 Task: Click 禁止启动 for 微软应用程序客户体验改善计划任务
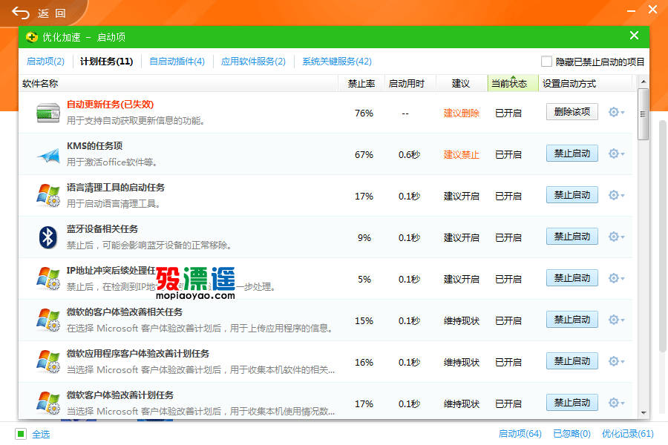pos(572,360)
